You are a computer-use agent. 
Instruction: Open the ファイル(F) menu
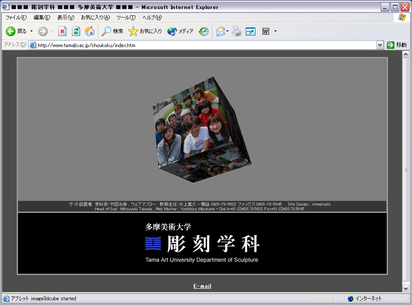pos(16,18)
